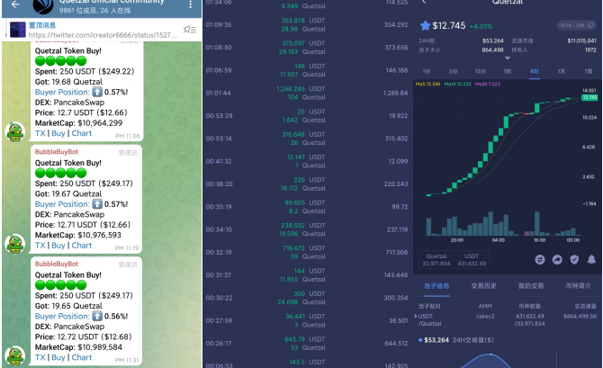Click BubbleBuyBot name in PM 11:31 message
Screen dimensions: 603x368
point(57,264)
